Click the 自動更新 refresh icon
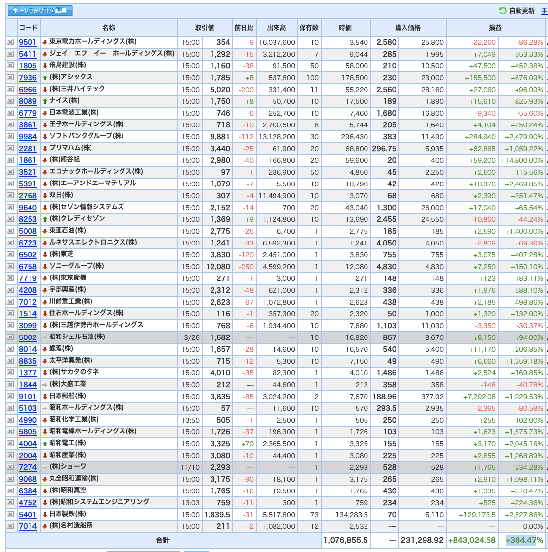This screenshot has height=552, width=548. [503, 11]
